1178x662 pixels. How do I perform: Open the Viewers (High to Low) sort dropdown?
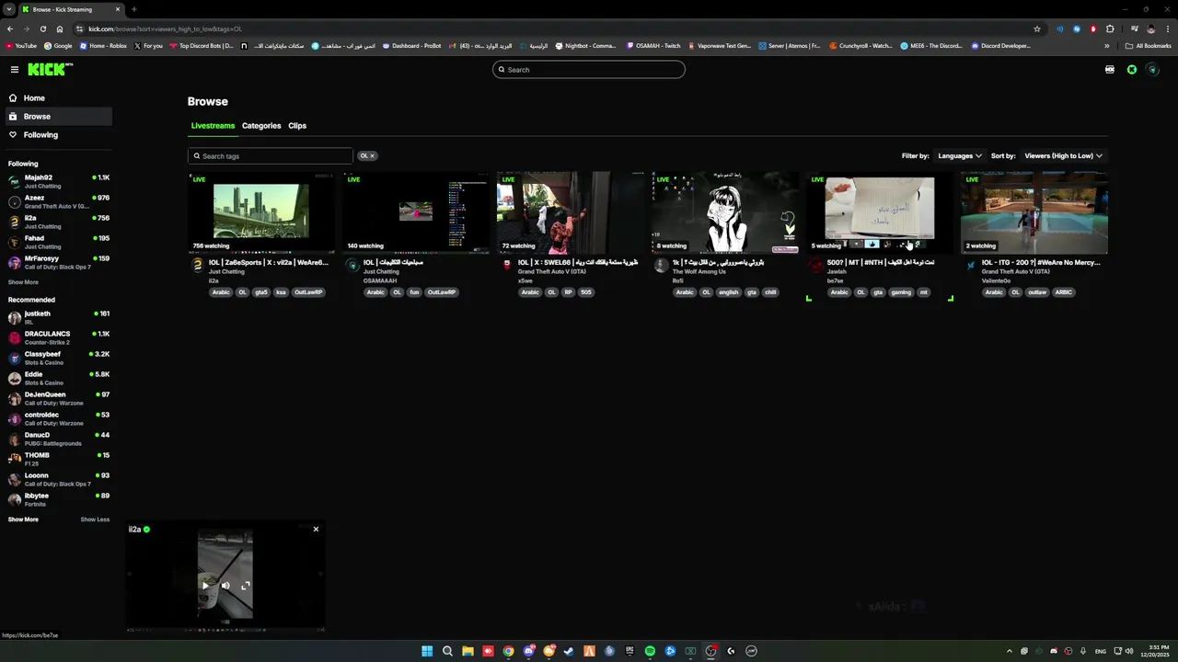(x=1063, y=156)
